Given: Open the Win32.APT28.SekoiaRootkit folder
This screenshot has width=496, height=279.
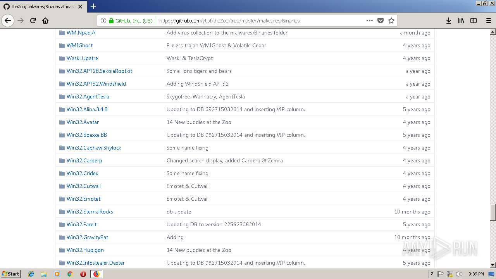Looking at the screenshot, I should (x=99, y=71).
